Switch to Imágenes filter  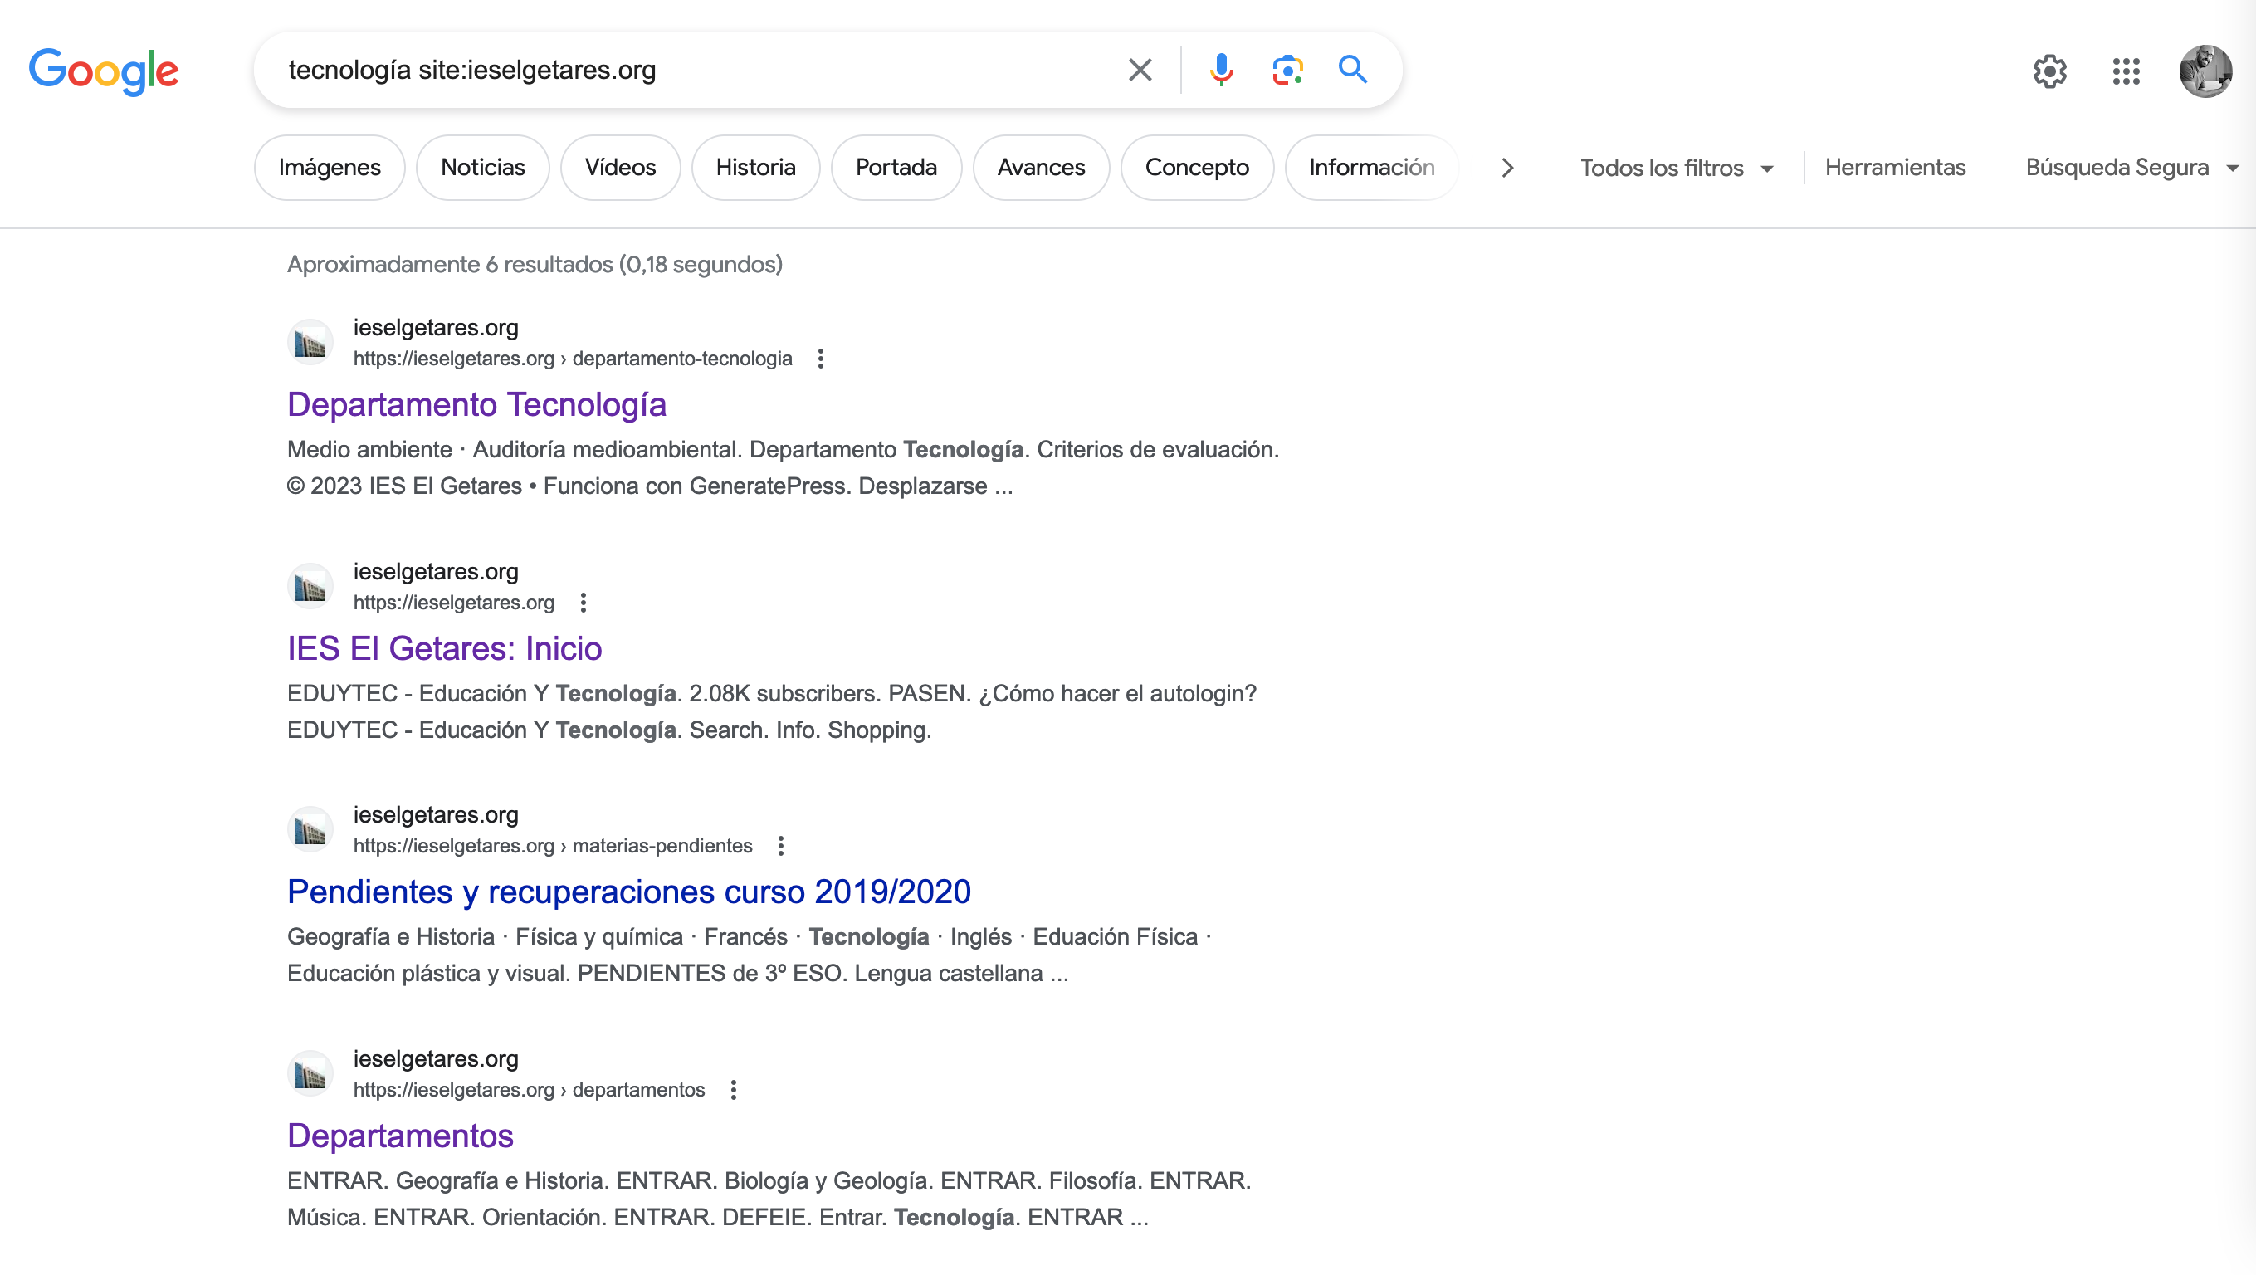(x=330, y=167)
